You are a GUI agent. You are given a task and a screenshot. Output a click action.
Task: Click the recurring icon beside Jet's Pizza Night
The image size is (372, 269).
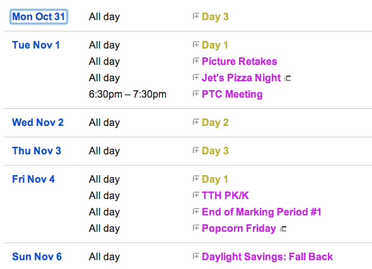288,78
